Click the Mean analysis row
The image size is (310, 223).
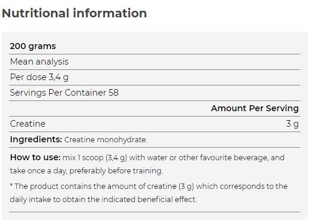tap(155, 62)
